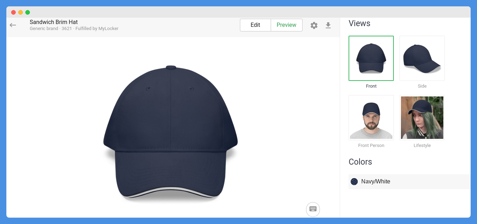Click the Colors section heading
This screenshot has height=224, width=477.
[x=360, y=162]
